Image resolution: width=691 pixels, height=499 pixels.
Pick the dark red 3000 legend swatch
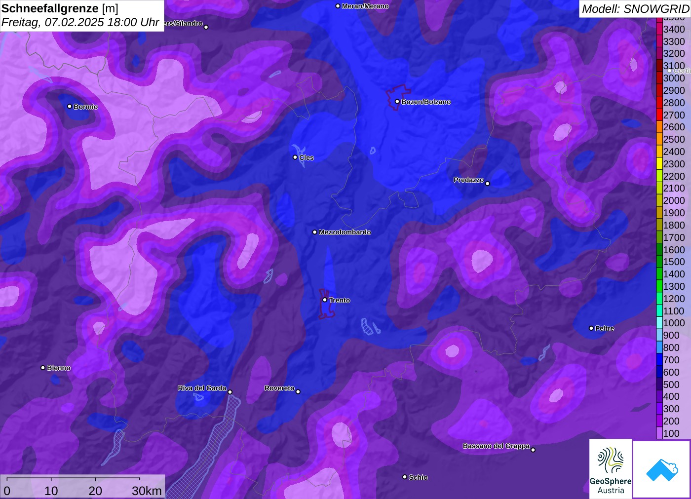[x=659, y=78]
